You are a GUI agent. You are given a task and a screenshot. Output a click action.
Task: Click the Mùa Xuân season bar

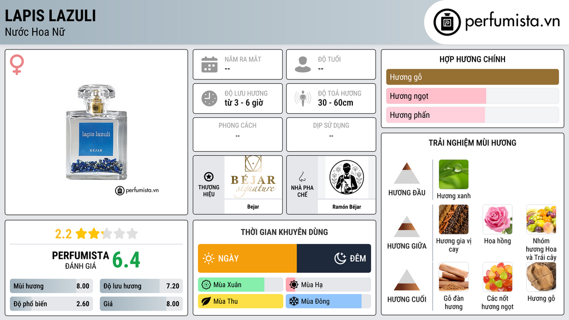pyautogui.click(x=240, y=285)
